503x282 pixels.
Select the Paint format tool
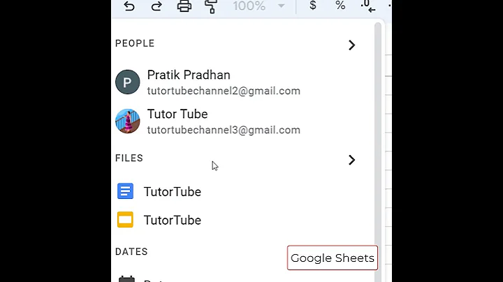[211, 6]
